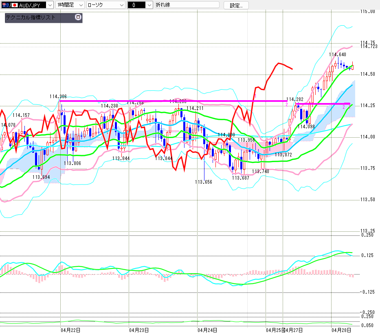380x334 pixels.
Task: Open the 1時間足 timeframe dropdown
Action: (x=70, y=5)
